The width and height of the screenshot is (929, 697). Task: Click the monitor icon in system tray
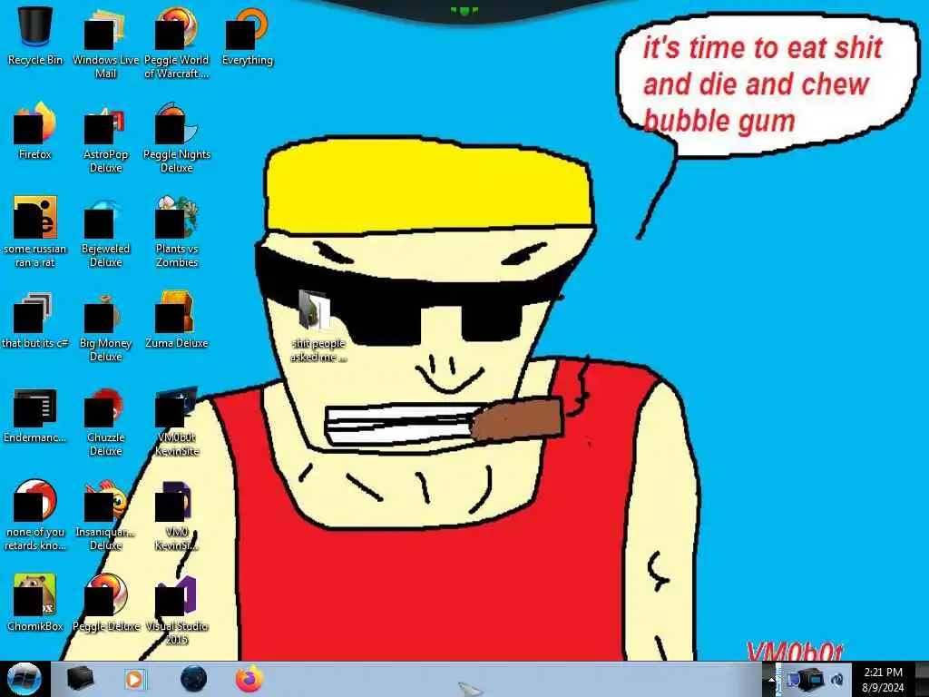[810, 679]
